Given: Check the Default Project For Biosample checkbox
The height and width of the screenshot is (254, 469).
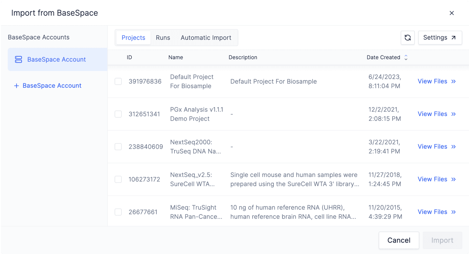Looking at the screenshot, I should (x=118, y=82).
